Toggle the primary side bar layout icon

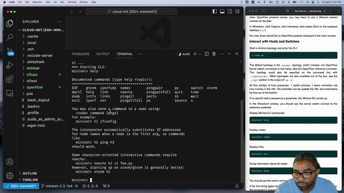[x=214, y=12]
